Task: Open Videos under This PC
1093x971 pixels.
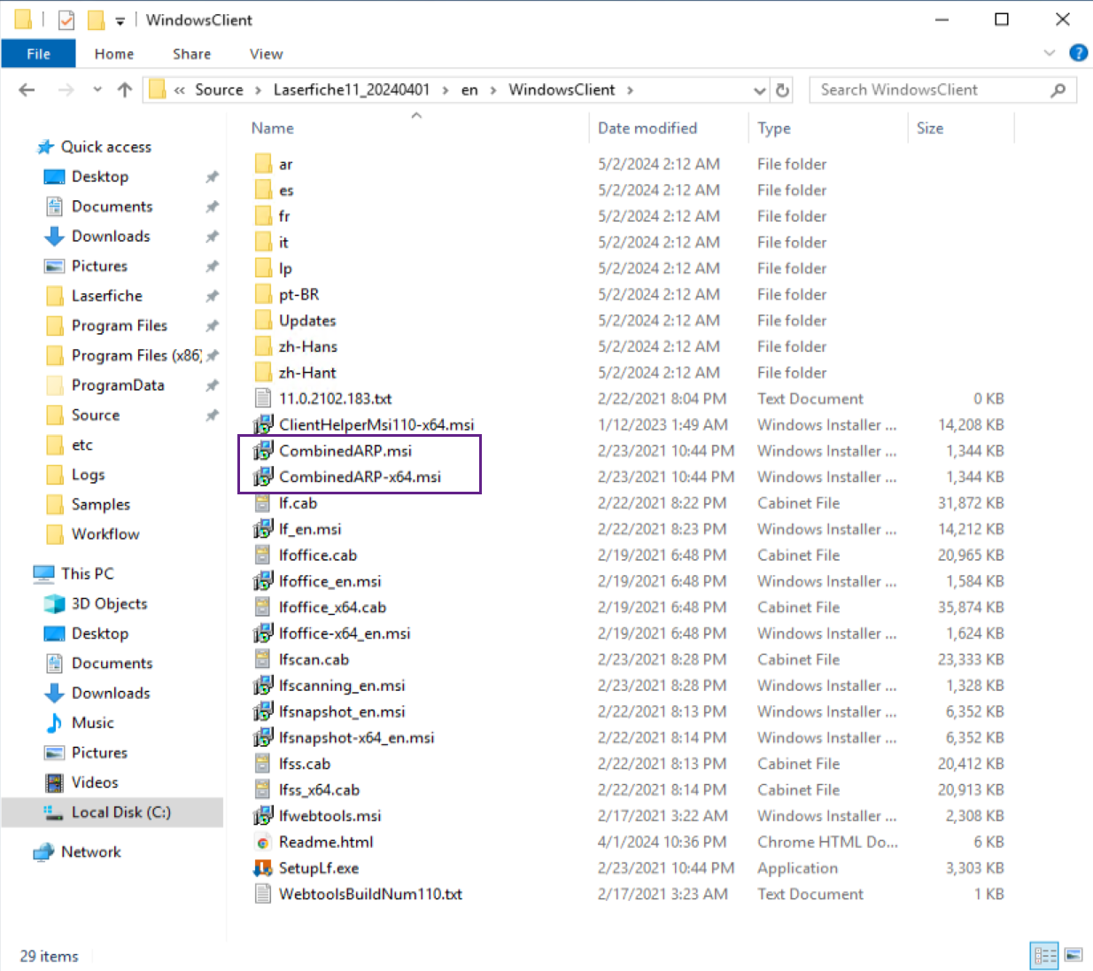Action: point(95,781)
